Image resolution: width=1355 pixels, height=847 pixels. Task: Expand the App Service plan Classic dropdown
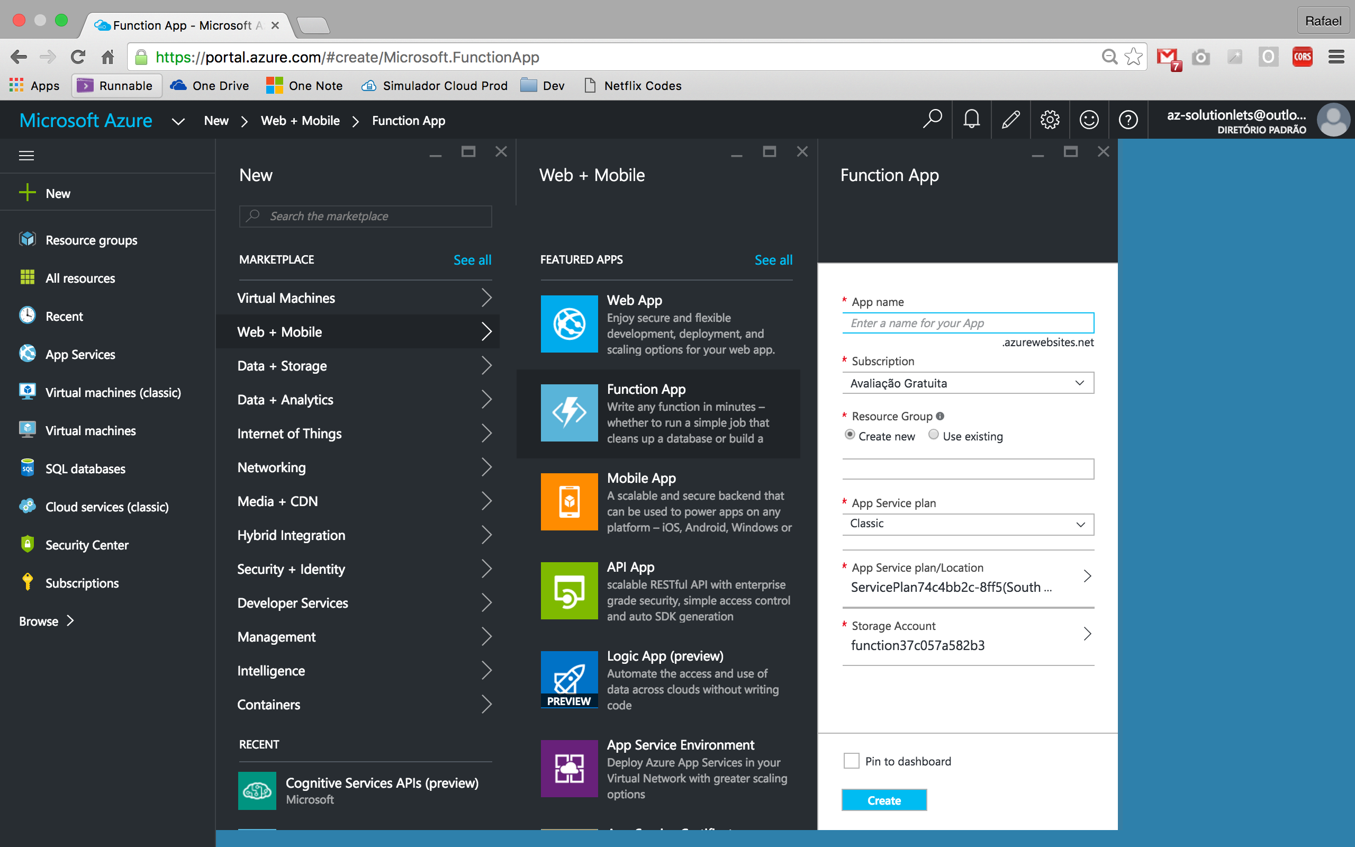968,524
